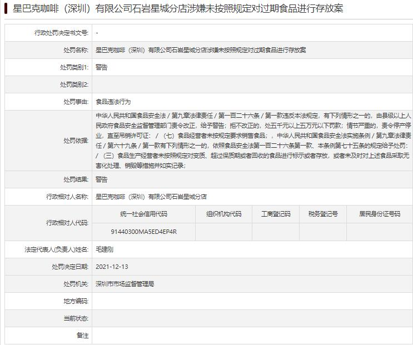The width and height of the screenshot is (413, 345).
Task: Click the 备注 label
Action: (82, 336)
